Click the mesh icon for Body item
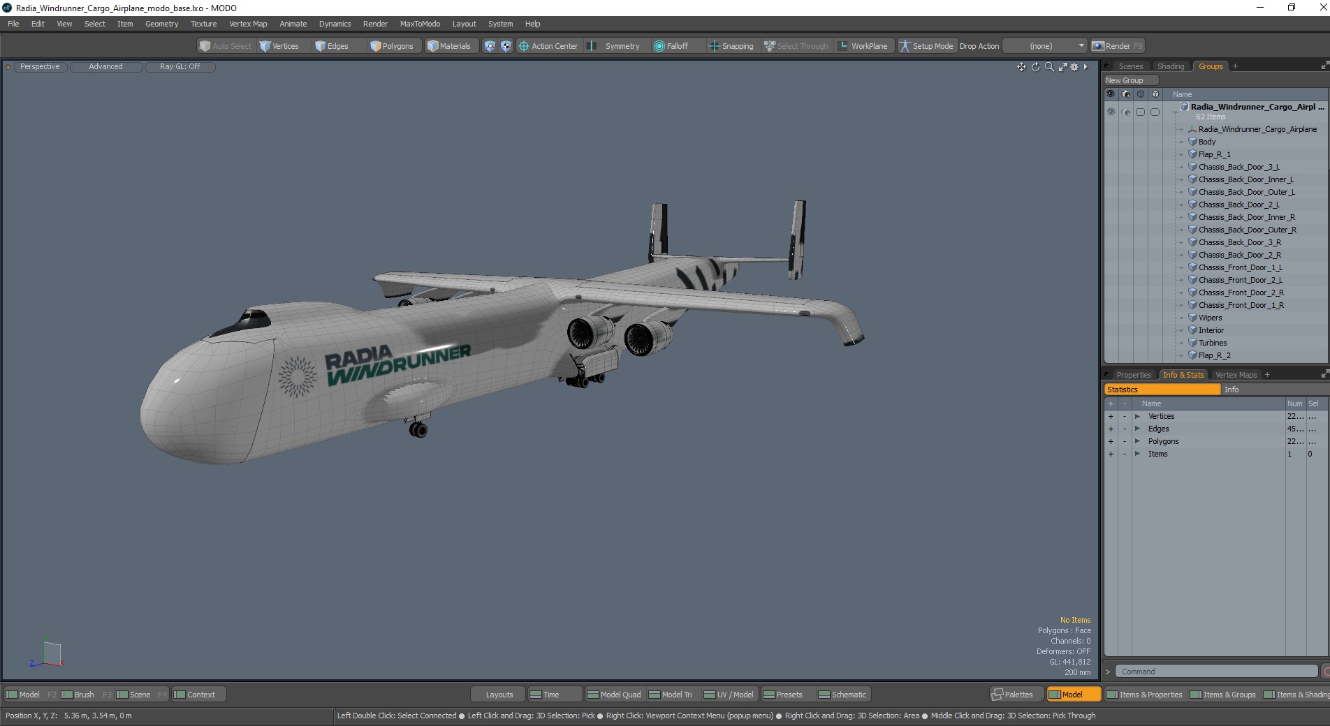1330x726 pixels. 1193,142
